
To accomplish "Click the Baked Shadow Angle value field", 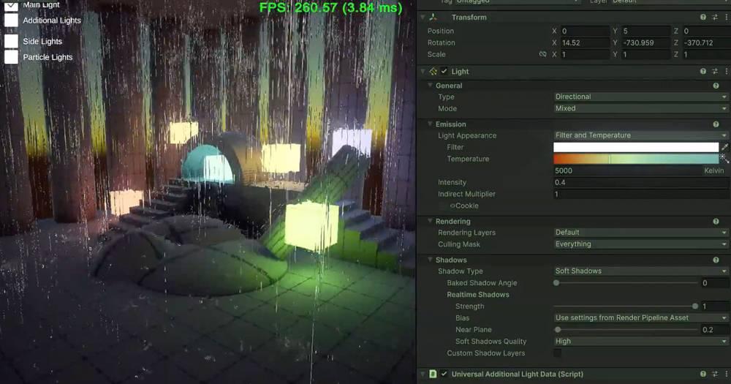I will [715, 283].
